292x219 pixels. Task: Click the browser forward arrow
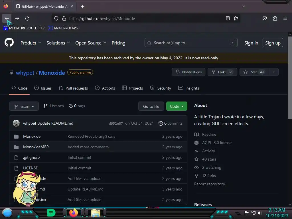[x=17, y=19]
